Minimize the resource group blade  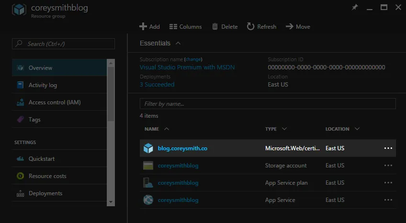coord(370,9)
